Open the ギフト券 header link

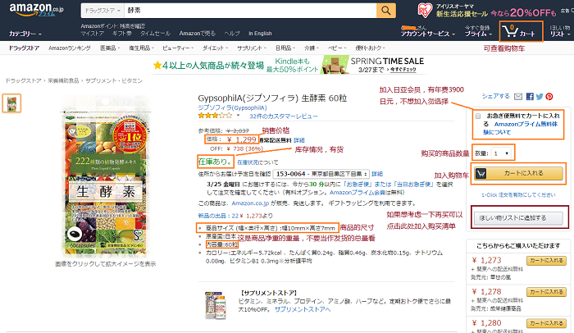122,34
